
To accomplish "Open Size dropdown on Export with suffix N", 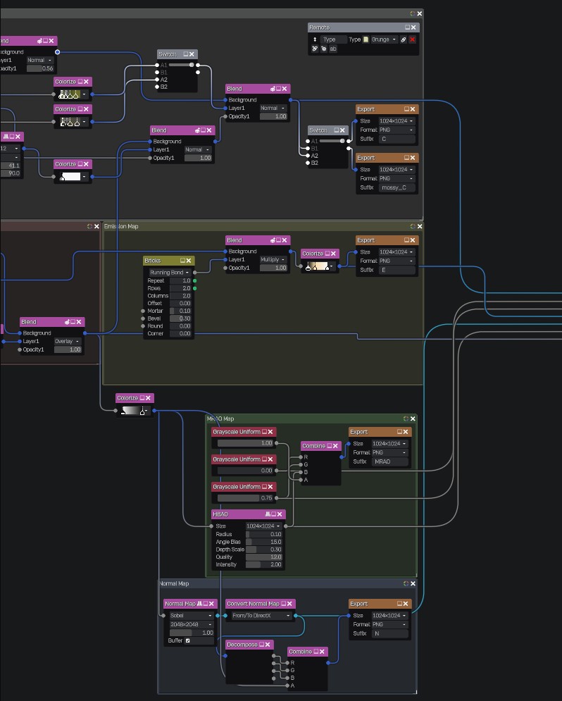I will click(389, 616).
